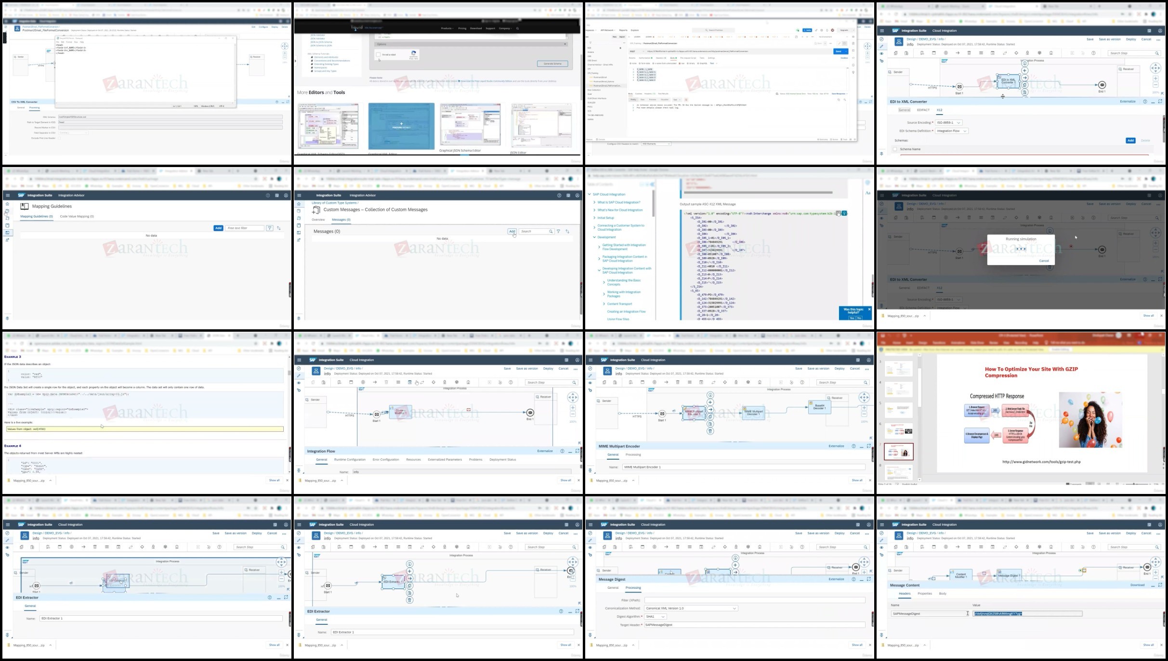
Task: Click scrollbar of help Table of Contents
Action: coord(654,203)
